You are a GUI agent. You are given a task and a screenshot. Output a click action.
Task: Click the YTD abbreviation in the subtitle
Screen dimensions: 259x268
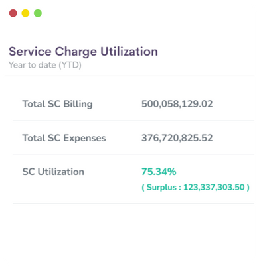coord(70,65)
